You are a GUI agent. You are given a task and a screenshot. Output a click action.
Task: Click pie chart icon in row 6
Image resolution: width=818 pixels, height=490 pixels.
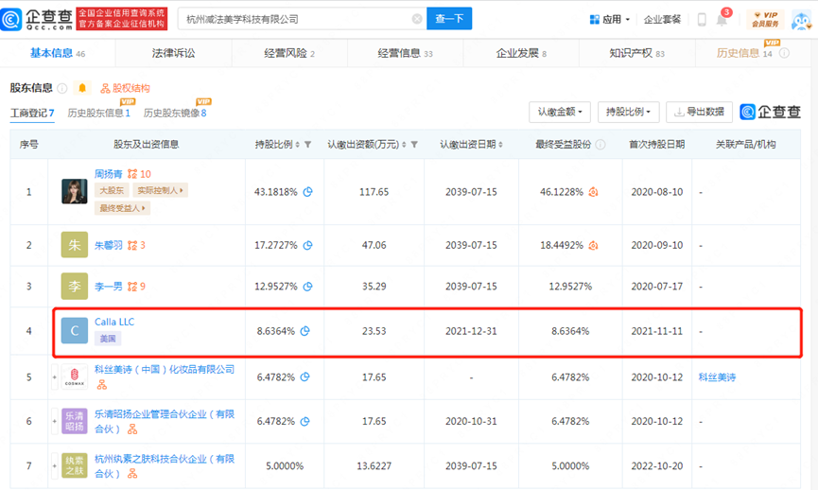(x=305, y=421)
